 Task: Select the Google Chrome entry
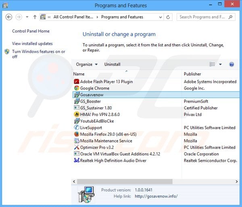point(95,88)
